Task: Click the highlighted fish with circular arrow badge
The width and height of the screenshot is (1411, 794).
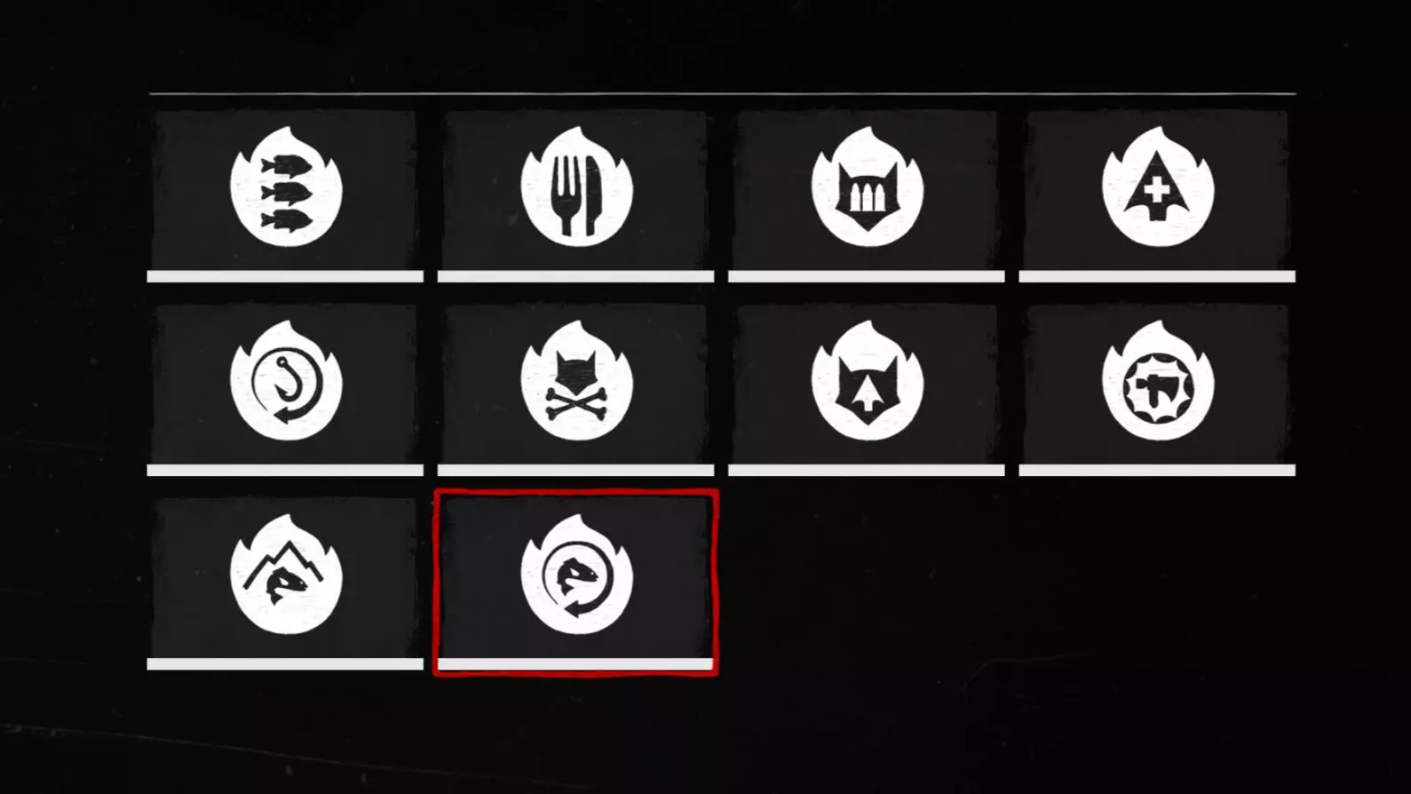Action: (x=577, y=575)
